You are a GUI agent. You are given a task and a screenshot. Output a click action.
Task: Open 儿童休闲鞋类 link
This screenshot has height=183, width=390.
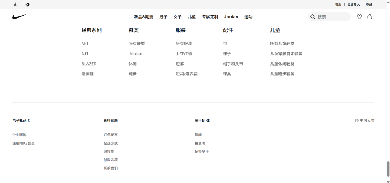coord(282,64)
